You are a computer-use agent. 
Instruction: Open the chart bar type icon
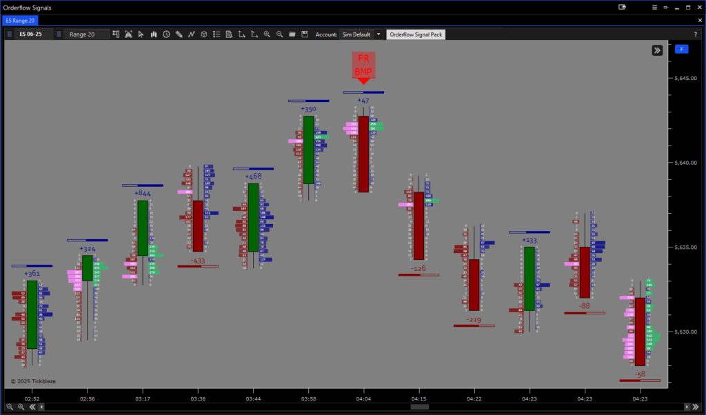pos(153,34)
